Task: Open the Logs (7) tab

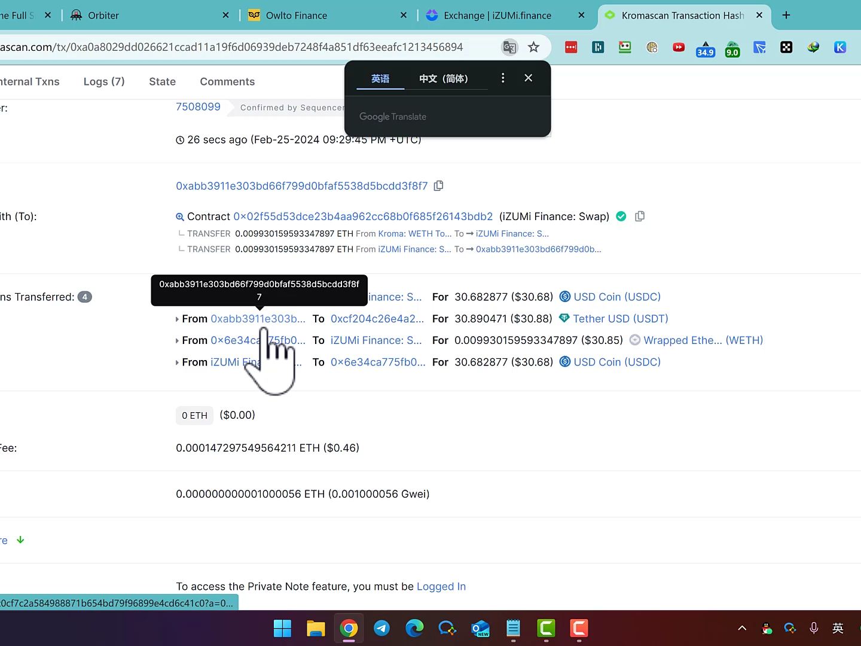Action: tap(104, 81)
